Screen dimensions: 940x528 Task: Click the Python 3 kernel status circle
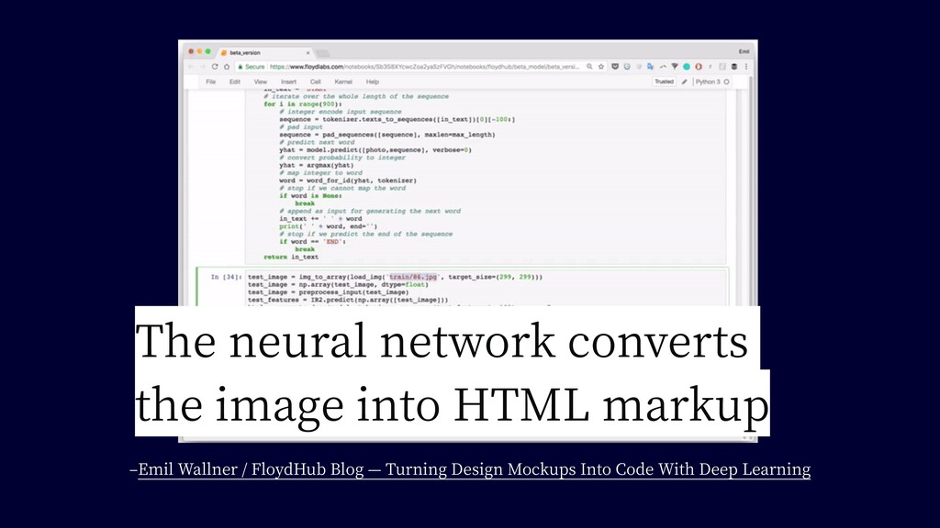(727, 82)
